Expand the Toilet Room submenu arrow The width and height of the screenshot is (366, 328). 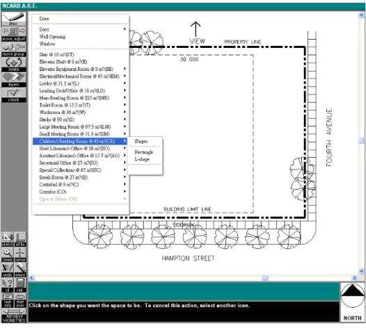pos(125,105)
